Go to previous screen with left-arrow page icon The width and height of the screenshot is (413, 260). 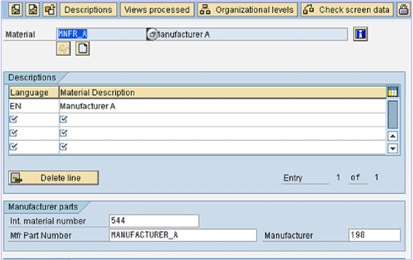pos(16,10)
